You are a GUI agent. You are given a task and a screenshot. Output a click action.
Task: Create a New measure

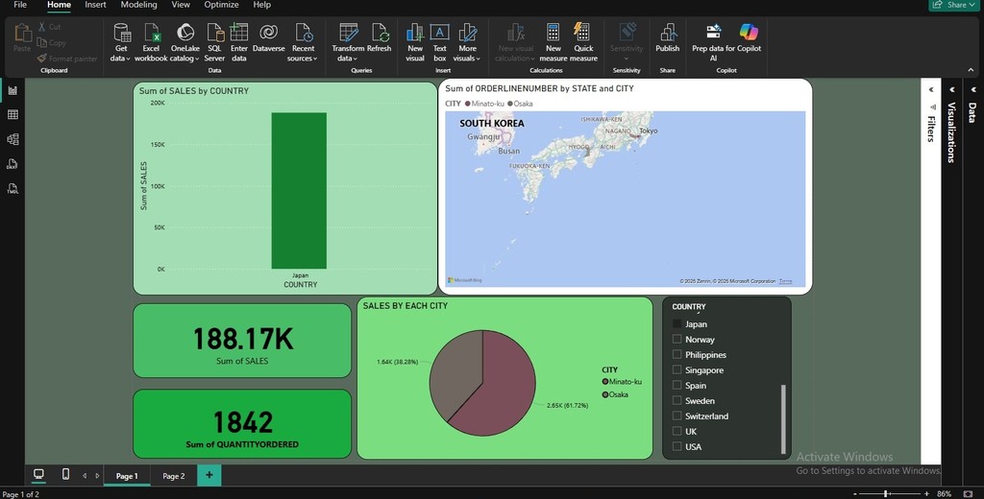click(x=553, y=42)
